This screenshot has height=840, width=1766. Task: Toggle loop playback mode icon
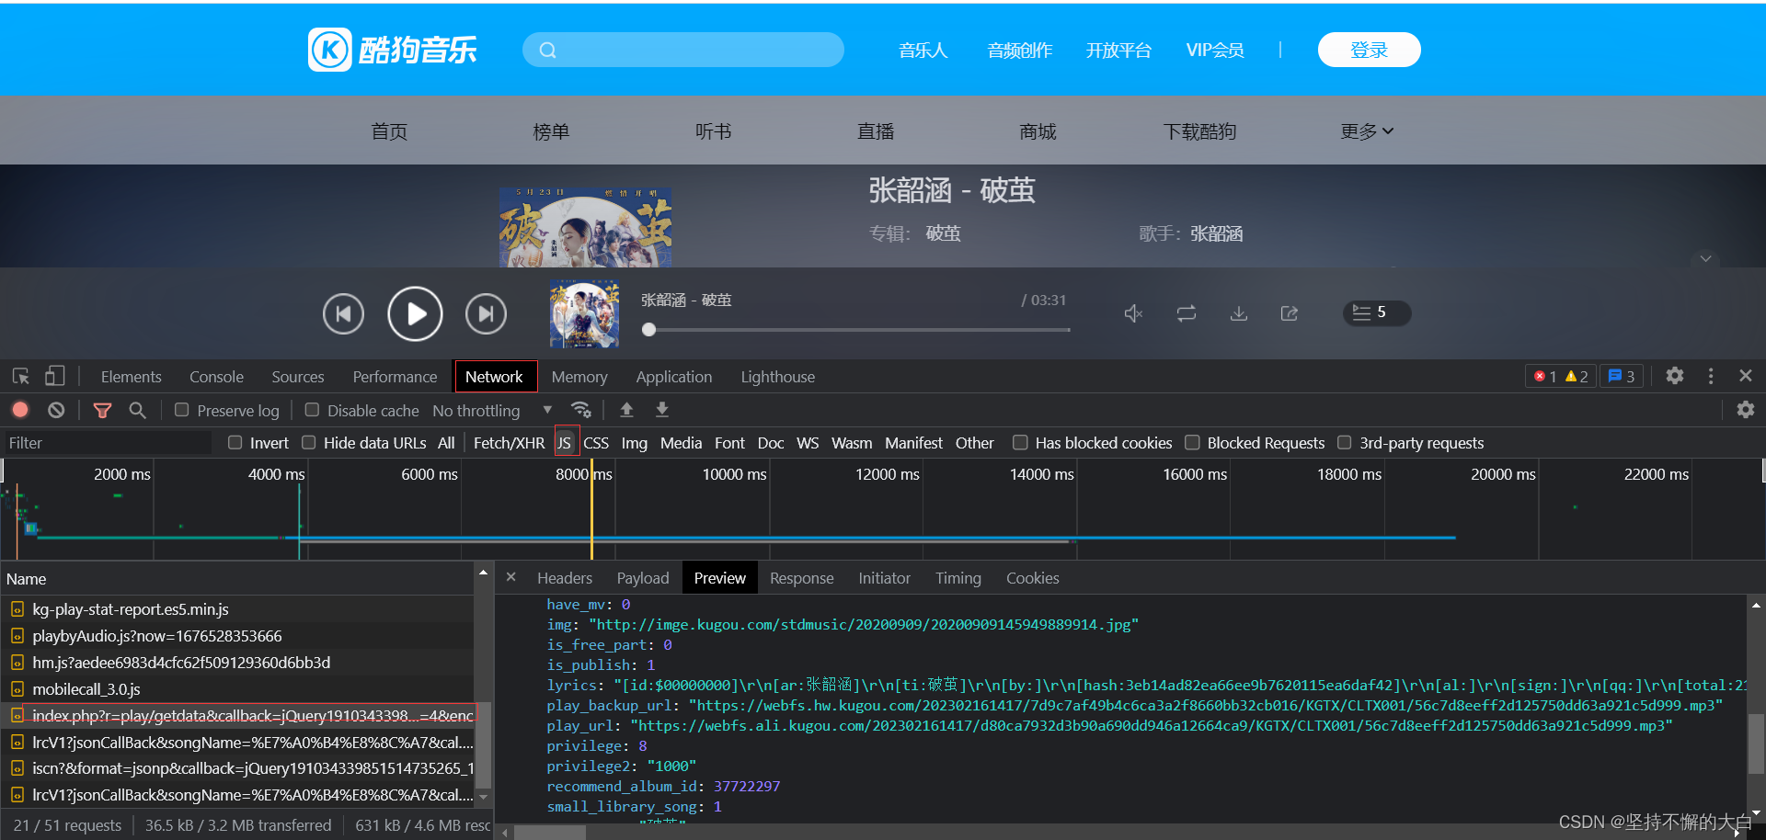(1187, 313)
